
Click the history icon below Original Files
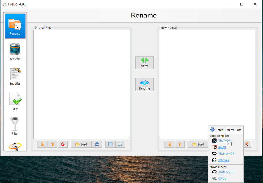(110, 144)
